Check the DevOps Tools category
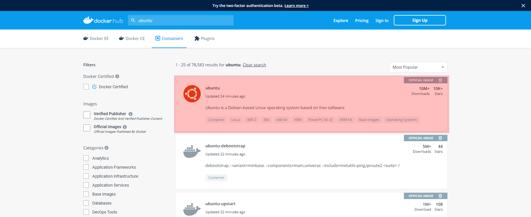Viewport: 531px width, 217px height. coord(86,212)
